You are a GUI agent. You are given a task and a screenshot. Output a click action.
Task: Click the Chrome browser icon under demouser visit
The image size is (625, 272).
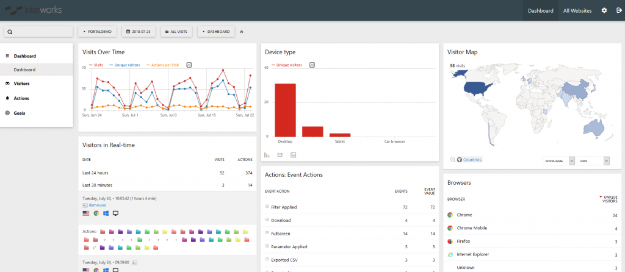click(96, 213)
